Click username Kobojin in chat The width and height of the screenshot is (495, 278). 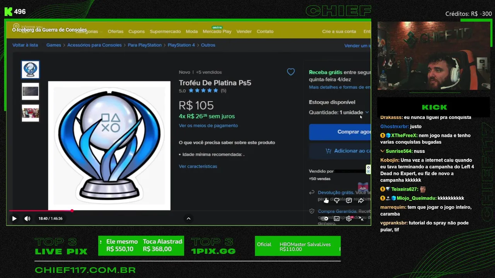click(389, 160)
